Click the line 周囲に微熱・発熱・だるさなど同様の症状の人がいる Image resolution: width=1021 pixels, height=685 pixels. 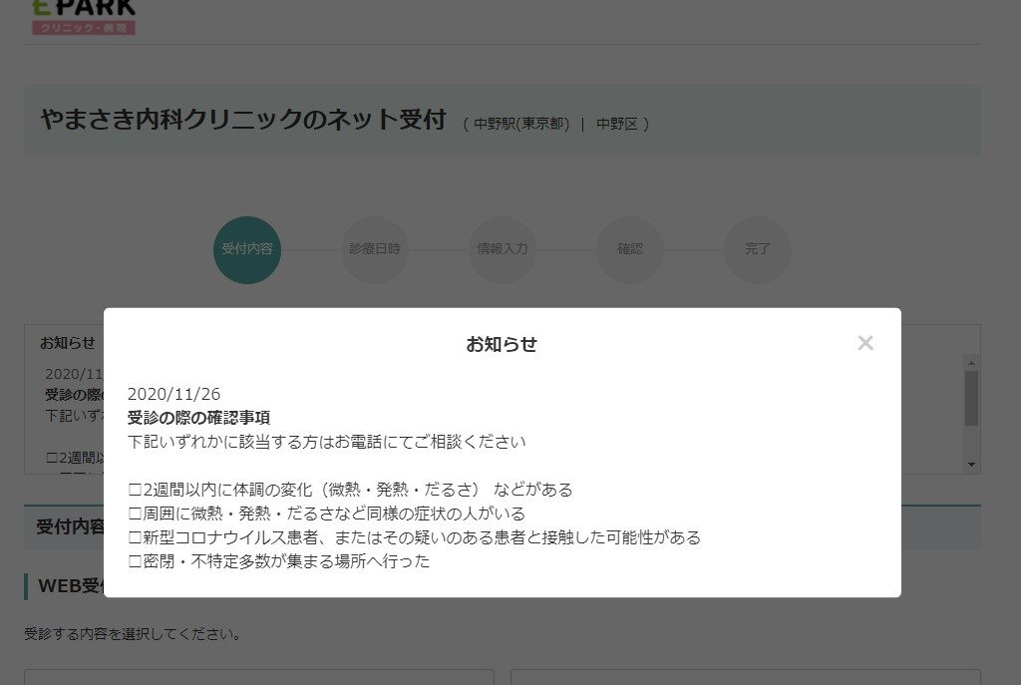coord(326,514)
